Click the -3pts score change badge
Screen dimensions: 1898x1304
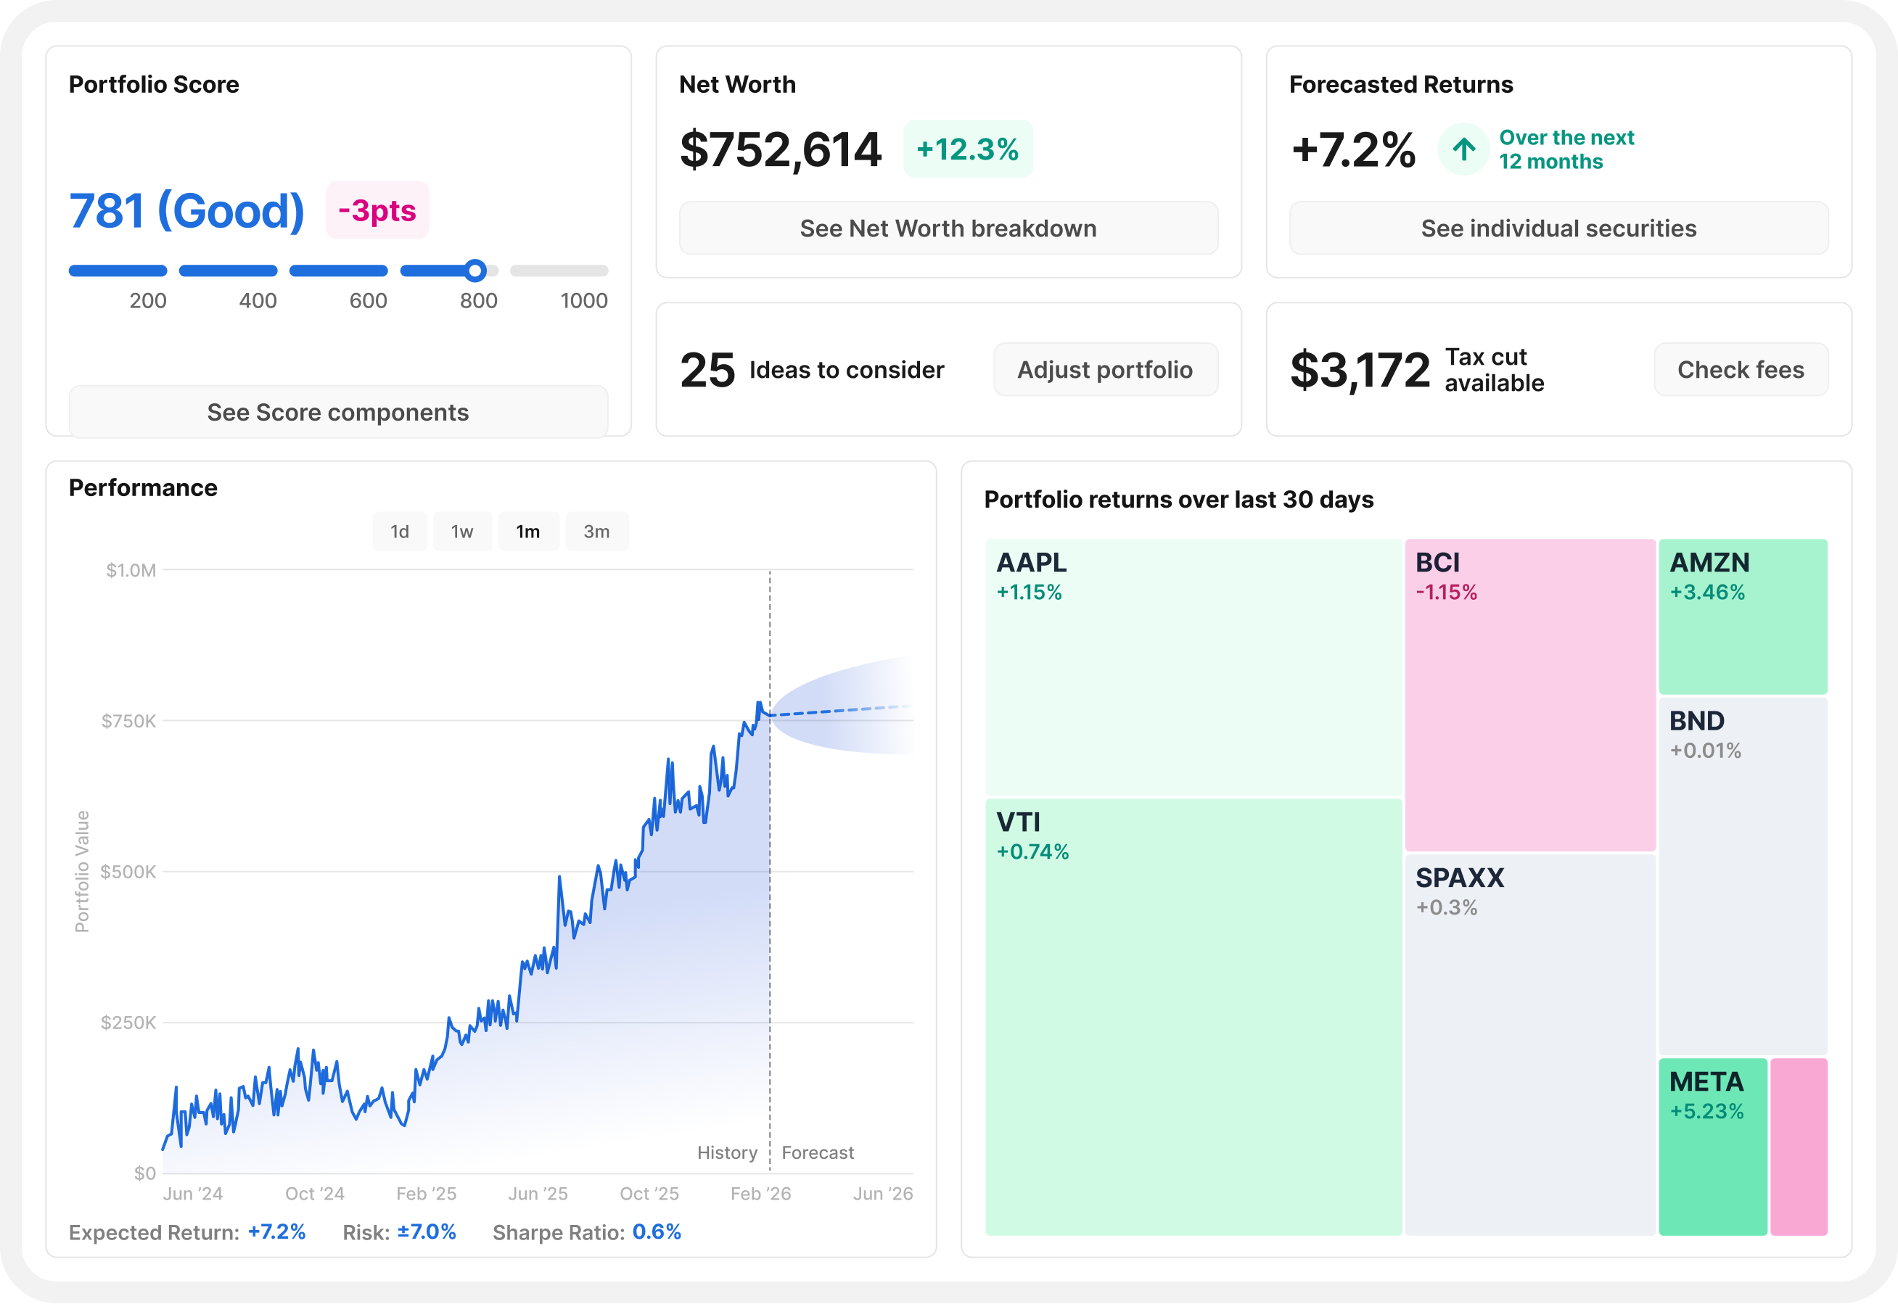click(x=376, y=211)
